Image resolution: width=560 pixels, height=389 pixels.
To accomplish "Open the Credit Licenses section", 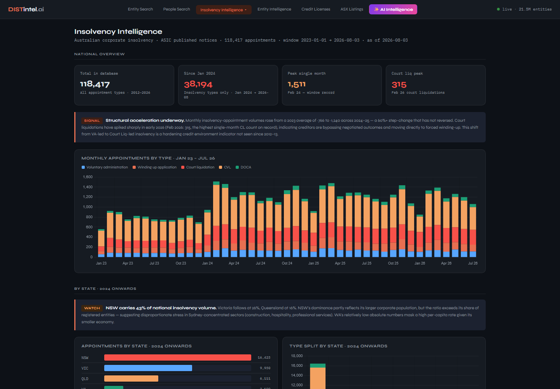I will [316, 9].
